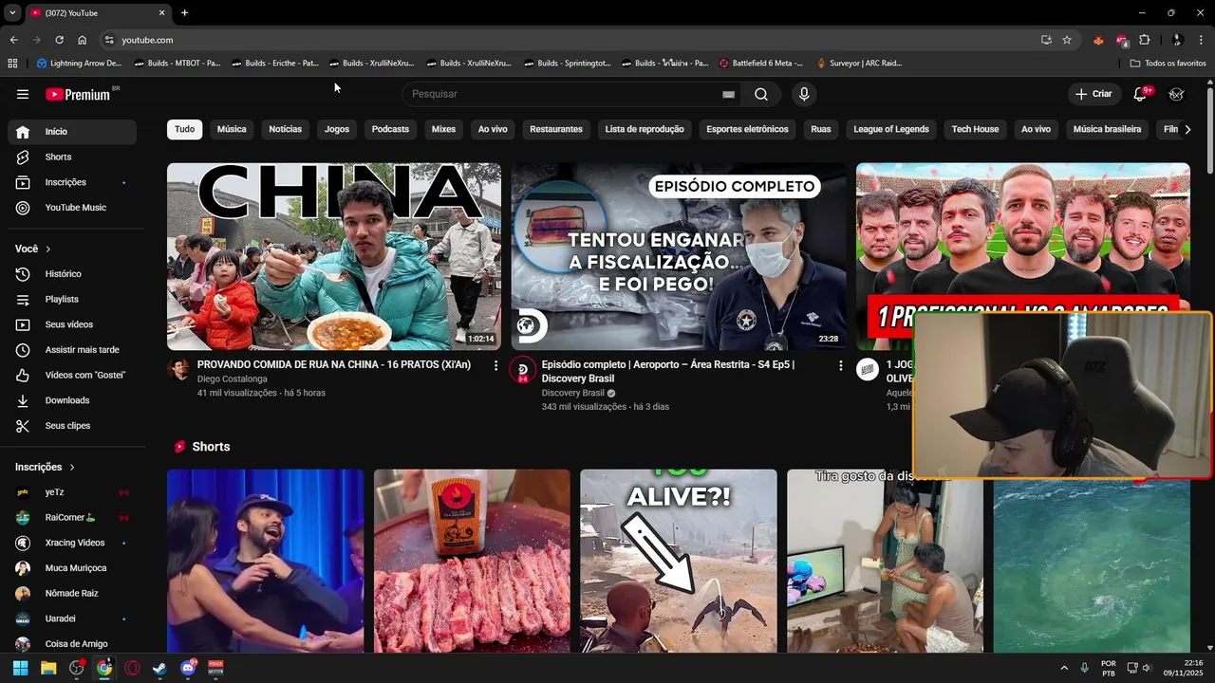
Task: Expand the Inscrições subscriptions section
Action: [45, 467]
